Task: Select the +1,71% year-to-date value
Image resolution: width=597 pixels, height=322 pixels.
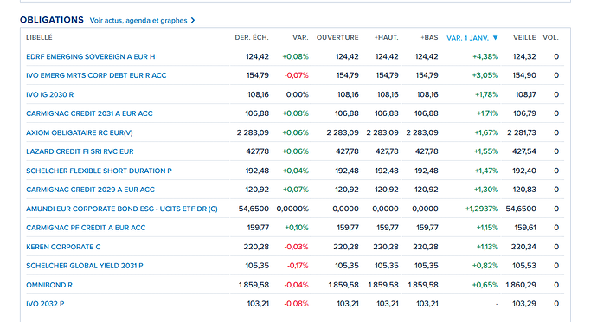Action: tap(487, 113)
